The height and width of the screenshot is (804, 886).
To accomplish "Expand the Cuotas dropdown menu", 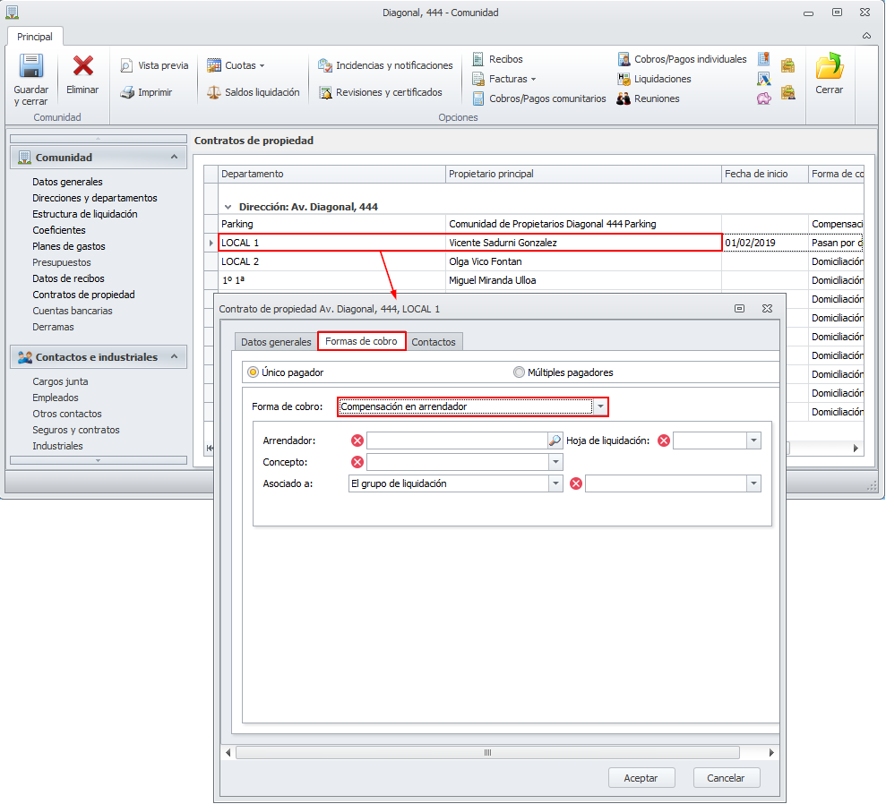I will 237,65.
